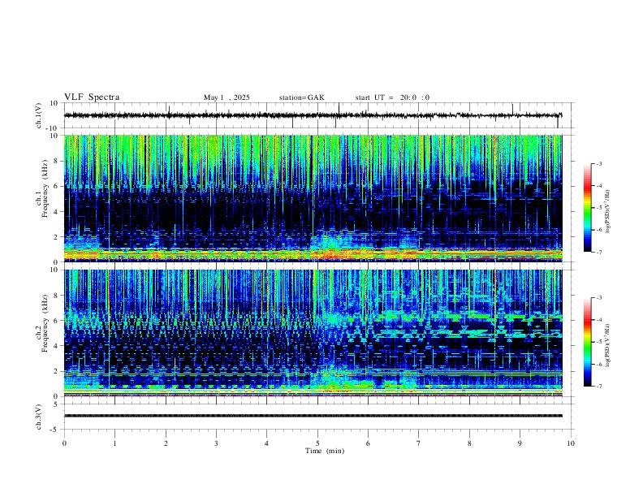Viewport: 643px width, 497px height.
Task: Click the "9" tick on the time axis
Action: click(520, 443)
